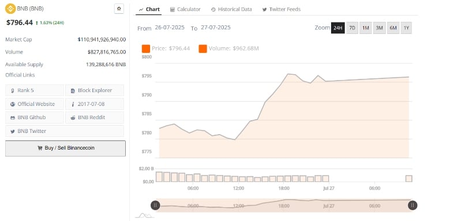
Task: Open the BNB Github link
Action: pos(35,117)
